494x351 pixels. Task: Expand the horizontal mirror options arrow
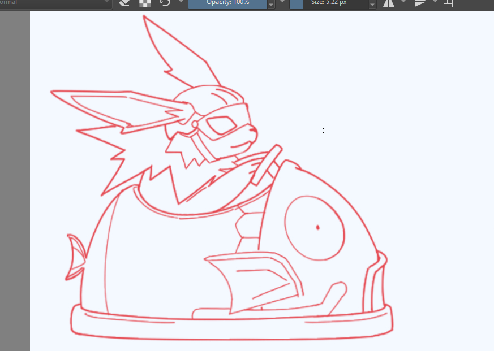[x=403, y=3]
